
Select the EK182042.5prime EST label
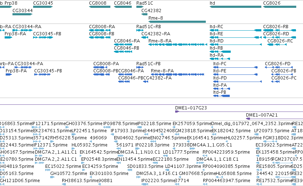pyautogui.click(x=231, y=131)
